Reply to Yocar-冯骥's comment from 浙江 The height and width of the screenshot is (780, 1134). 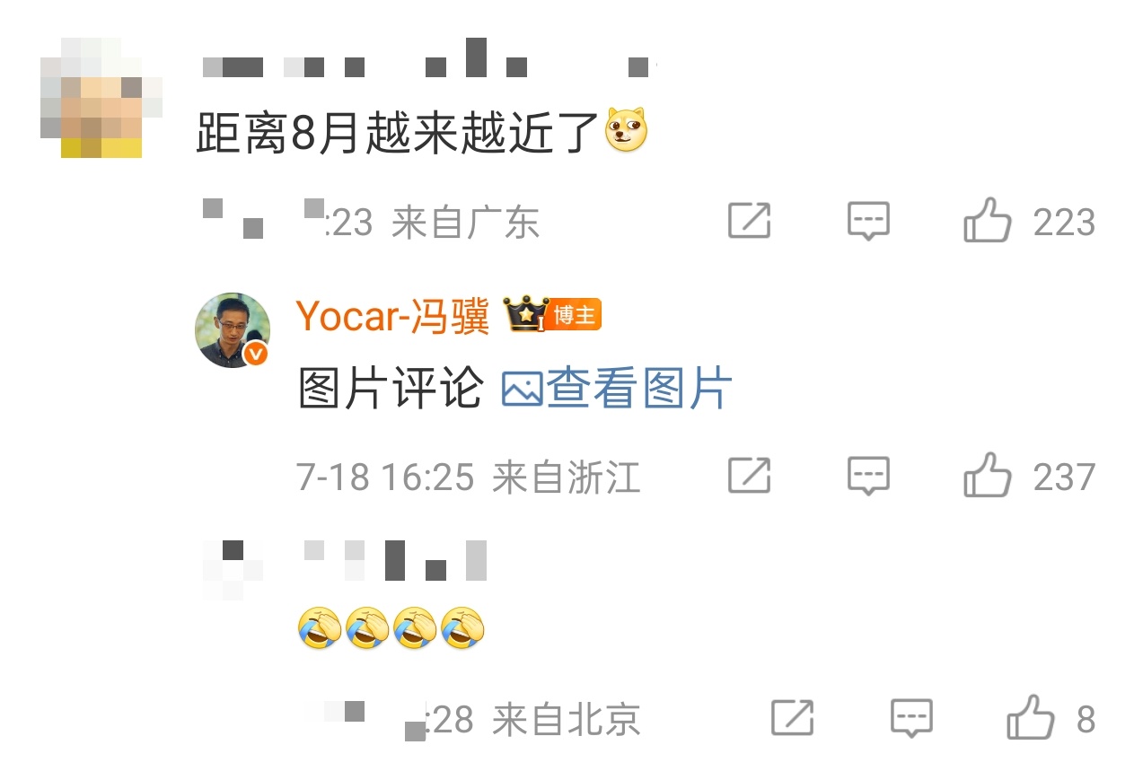(869, 477)
